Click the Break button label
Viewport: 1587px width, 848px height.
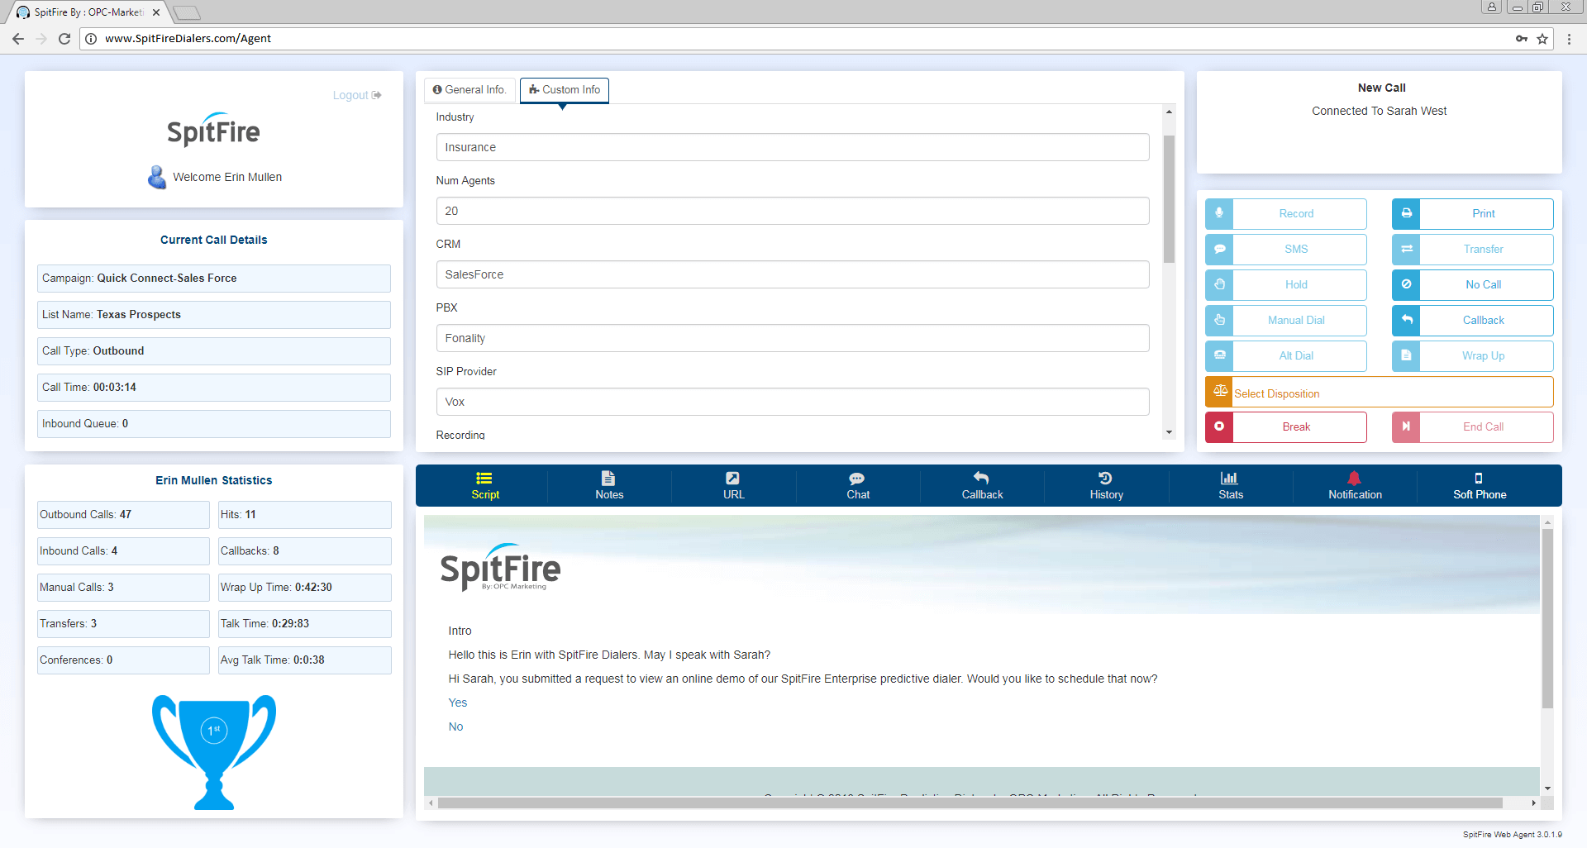point(1296,426)
